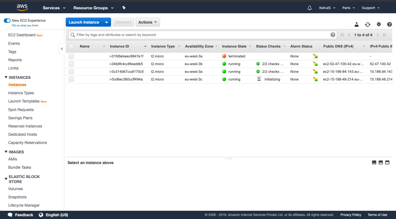Open the Actions dropdown
This screenshot has height=219, width=396.
148,22
